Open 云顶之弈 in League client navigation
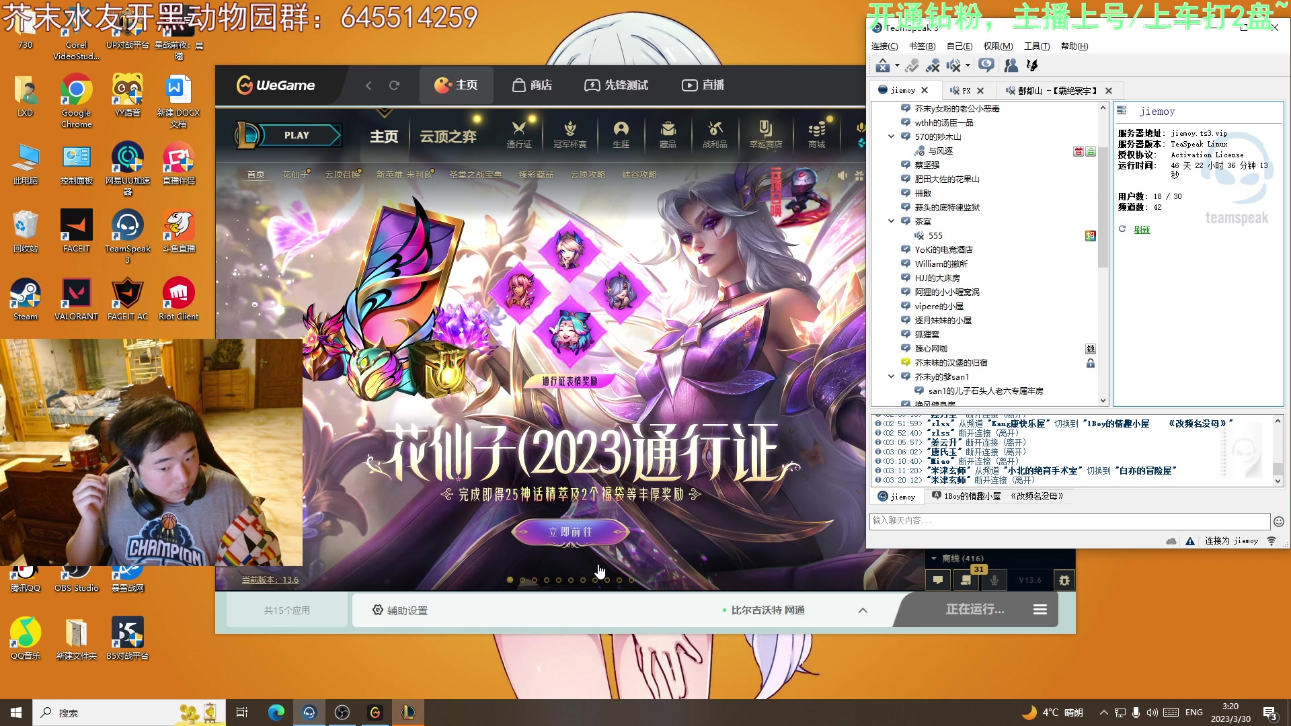 click(x=448, y=136)
